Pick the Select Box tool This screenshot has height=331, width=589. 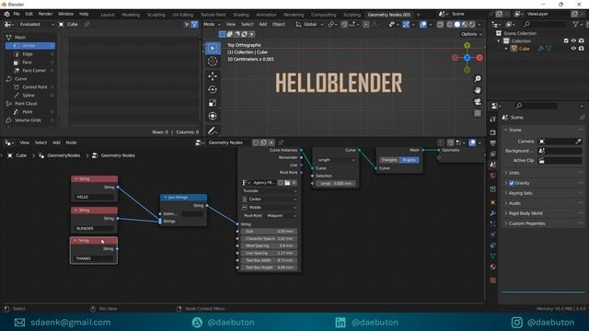pyautogui.click(x=213, y=48)
